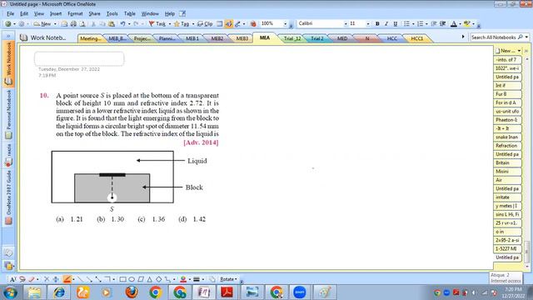Select the Triangle shape tool
Image resolution: width=533 pixels, height=300 pixels.
150,279
